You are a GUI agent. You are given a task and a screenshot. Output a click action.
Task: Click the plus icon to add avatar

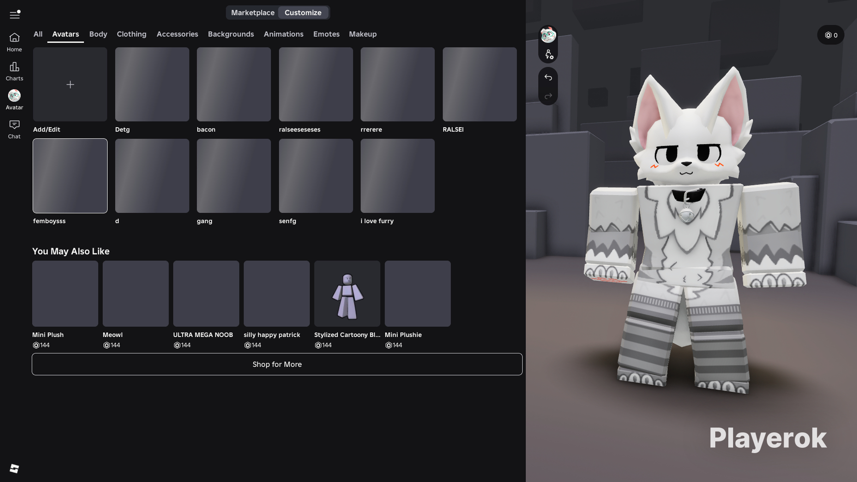pos(70,85)
